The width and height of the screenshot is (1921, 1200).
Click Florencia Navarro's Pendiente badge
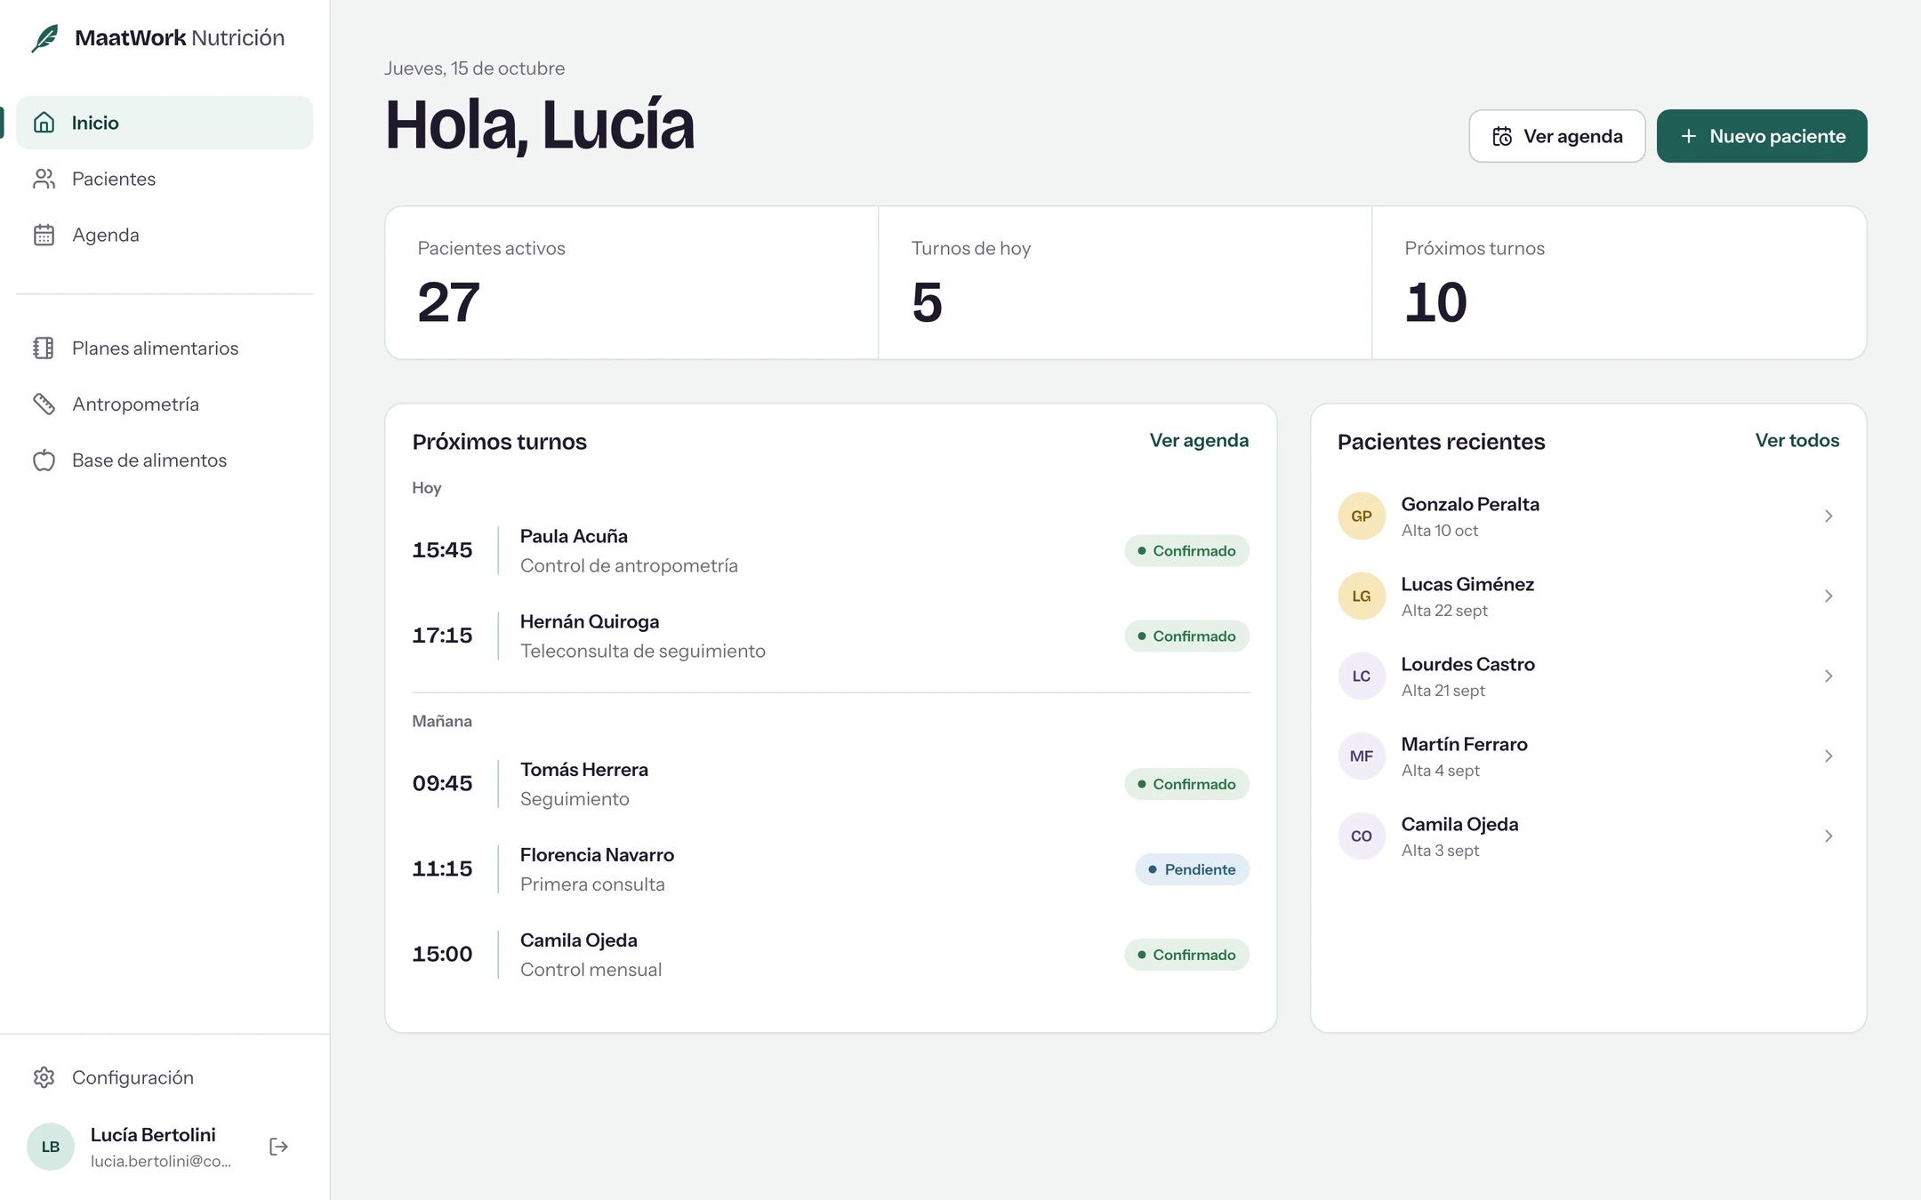[x=1192, y=869]
